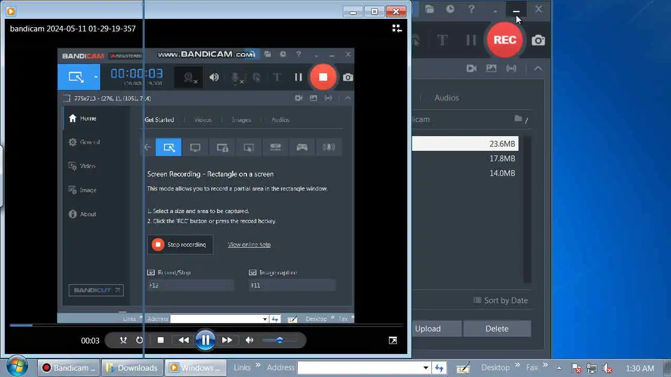Viewport: 671px width, 377px height.
Task: Select the 23.6MB file row
Action: (465, 143)
